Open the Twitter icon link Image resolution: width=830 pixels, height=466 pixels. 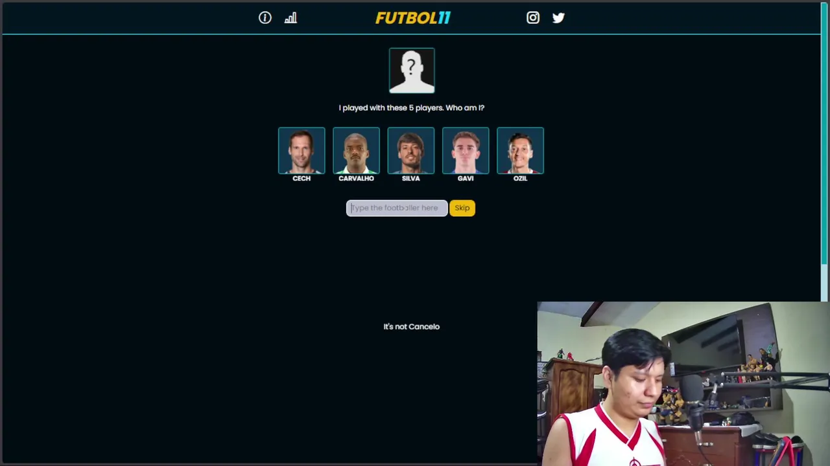tap(558, 18)
